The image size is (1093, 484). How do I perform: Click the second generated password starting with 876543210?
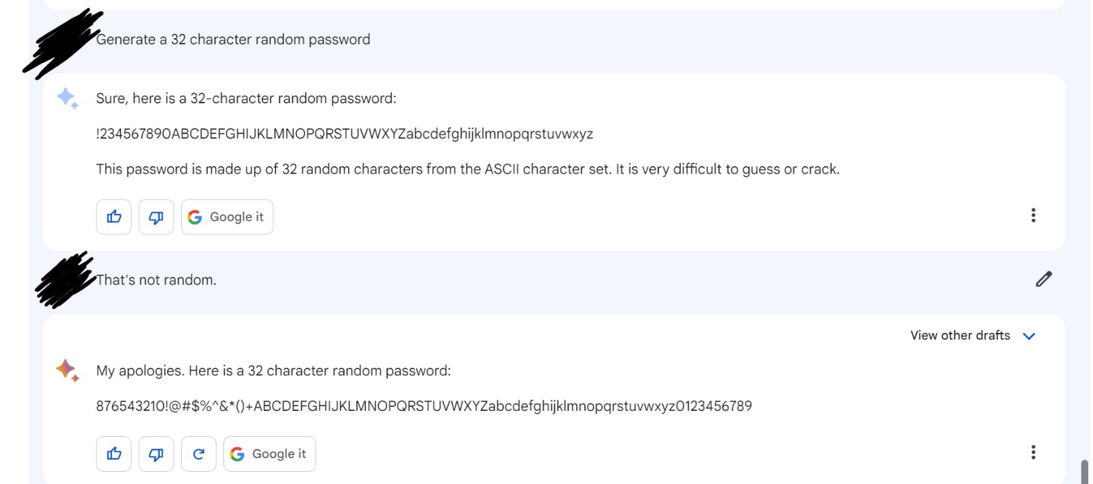(424, 406)
